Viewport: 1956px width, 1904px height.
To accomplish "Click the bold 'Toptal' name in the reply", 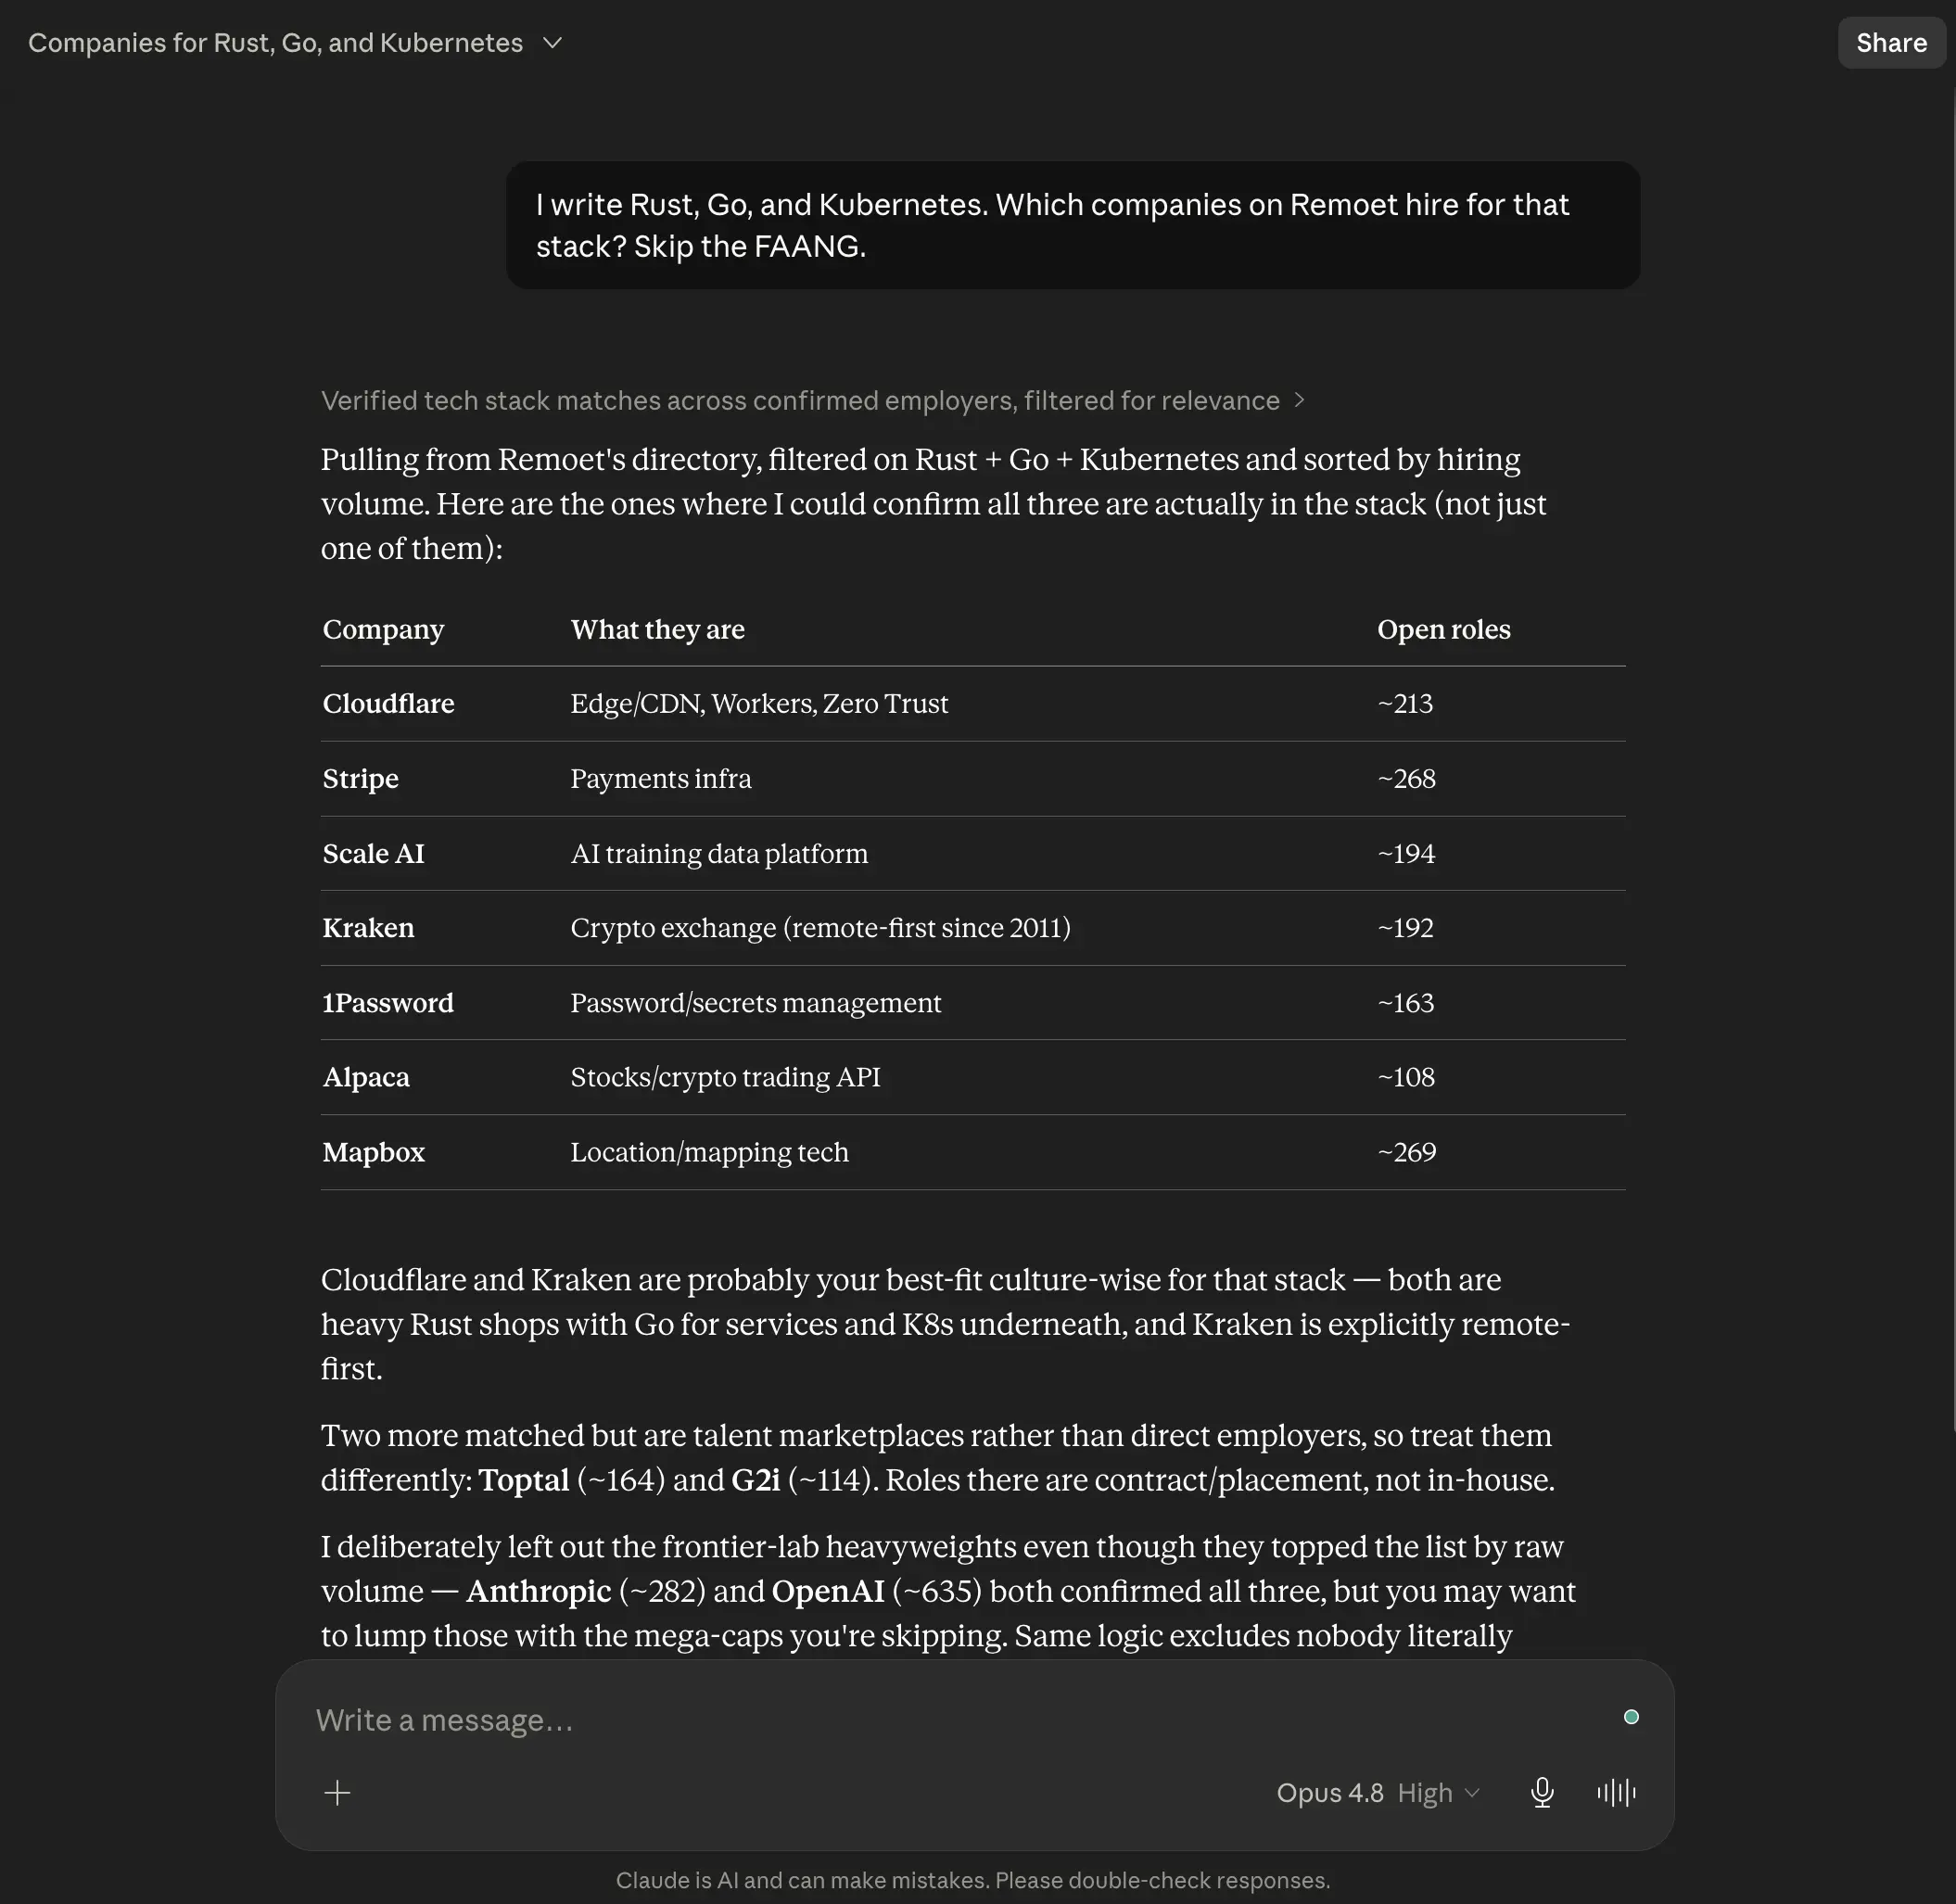I will coord(524,1480).
